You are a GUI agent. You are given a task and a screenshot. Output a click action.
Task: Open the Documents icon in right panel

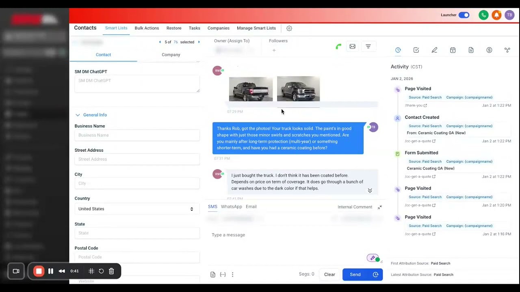(x=471, y=50)
